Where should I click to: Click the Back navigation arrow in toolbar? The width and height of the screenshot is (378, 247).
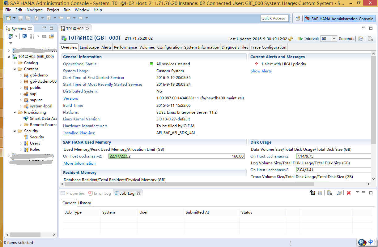click(x=69, y=18)
